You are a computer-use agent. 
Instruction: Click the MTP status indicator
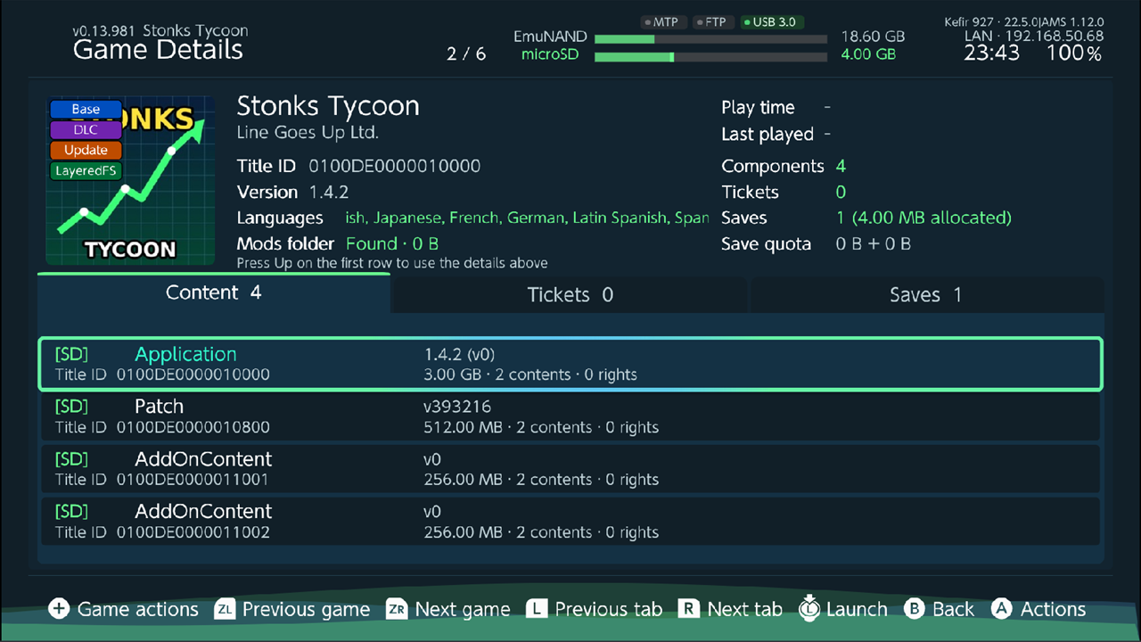point(663,22)
